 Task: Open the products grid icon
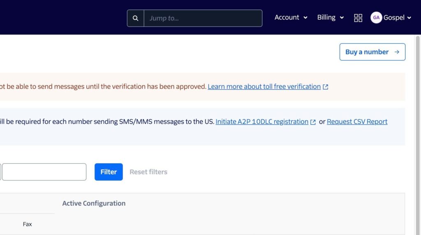point(358,18)
